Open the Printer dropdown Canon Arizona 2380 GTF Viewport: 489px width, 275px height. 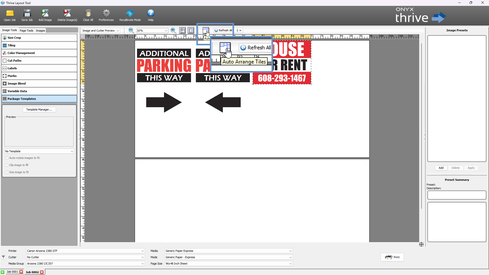[x=85, y=251]
